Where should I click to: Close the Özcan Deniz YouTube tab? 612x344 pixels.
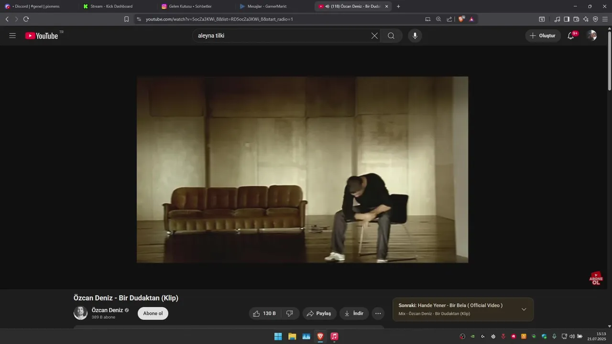coord(386,6)
